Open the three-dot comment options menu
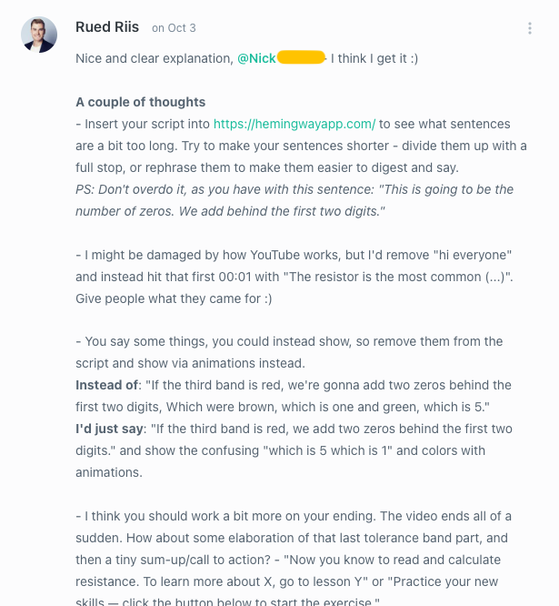The height and width of the screenshot is (606, 559). [530, 28]
